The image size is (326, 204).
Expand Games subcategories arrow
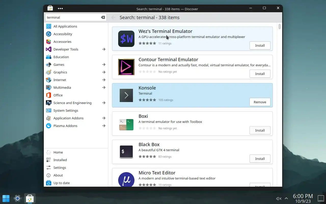point(104,65)
